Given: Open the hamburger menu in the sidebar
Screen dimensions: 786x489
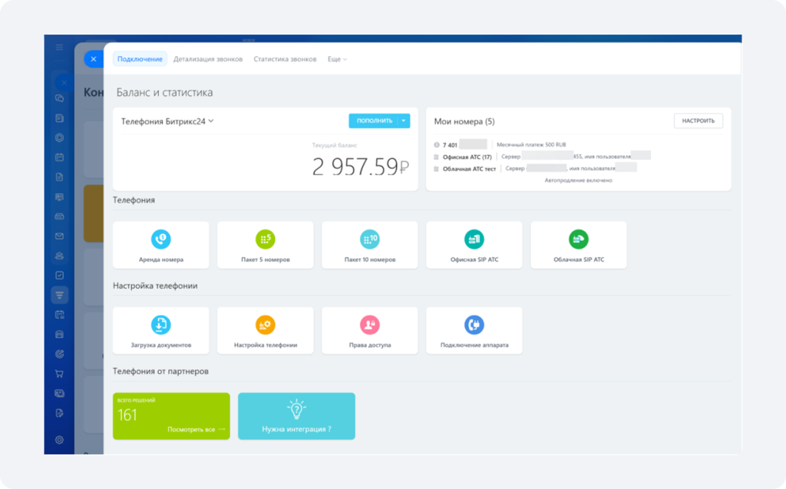Looking at the screenshot, I should point(59,47).
